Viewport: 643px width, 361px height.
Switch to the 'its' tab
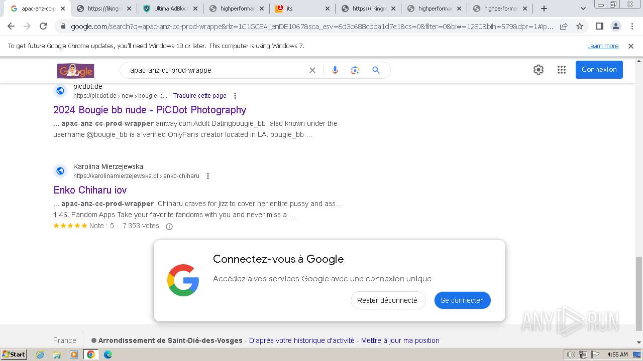pyautogui.click(x=301, y=9)
